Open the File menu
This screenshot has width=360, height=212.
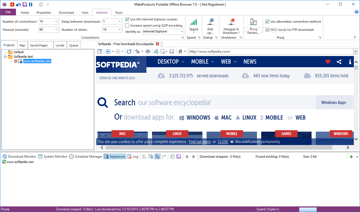tap(8, 12)
